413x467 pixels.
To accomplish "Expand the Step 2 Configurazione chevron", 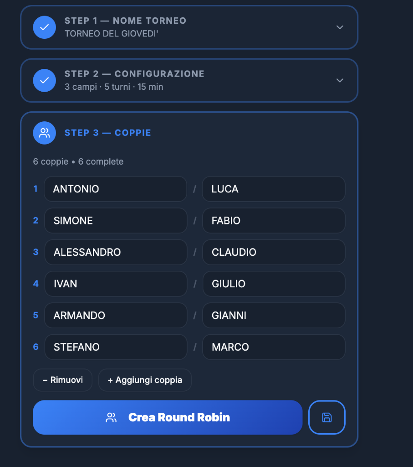I will (340, 80).
